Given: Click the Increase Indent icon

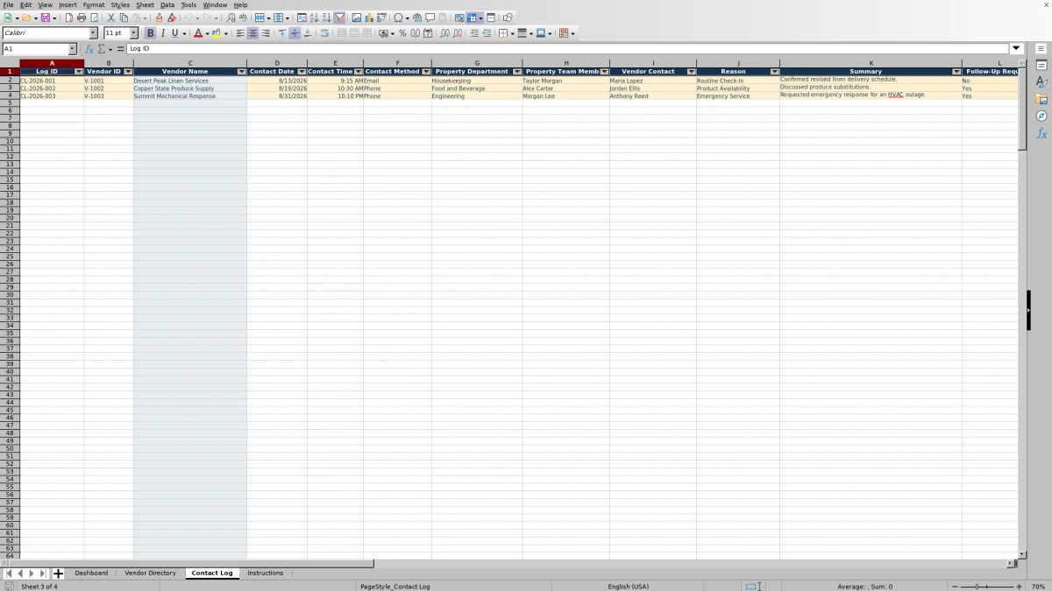Looking at the screenshot, I should pyautogui.click(x=474, y=33).
